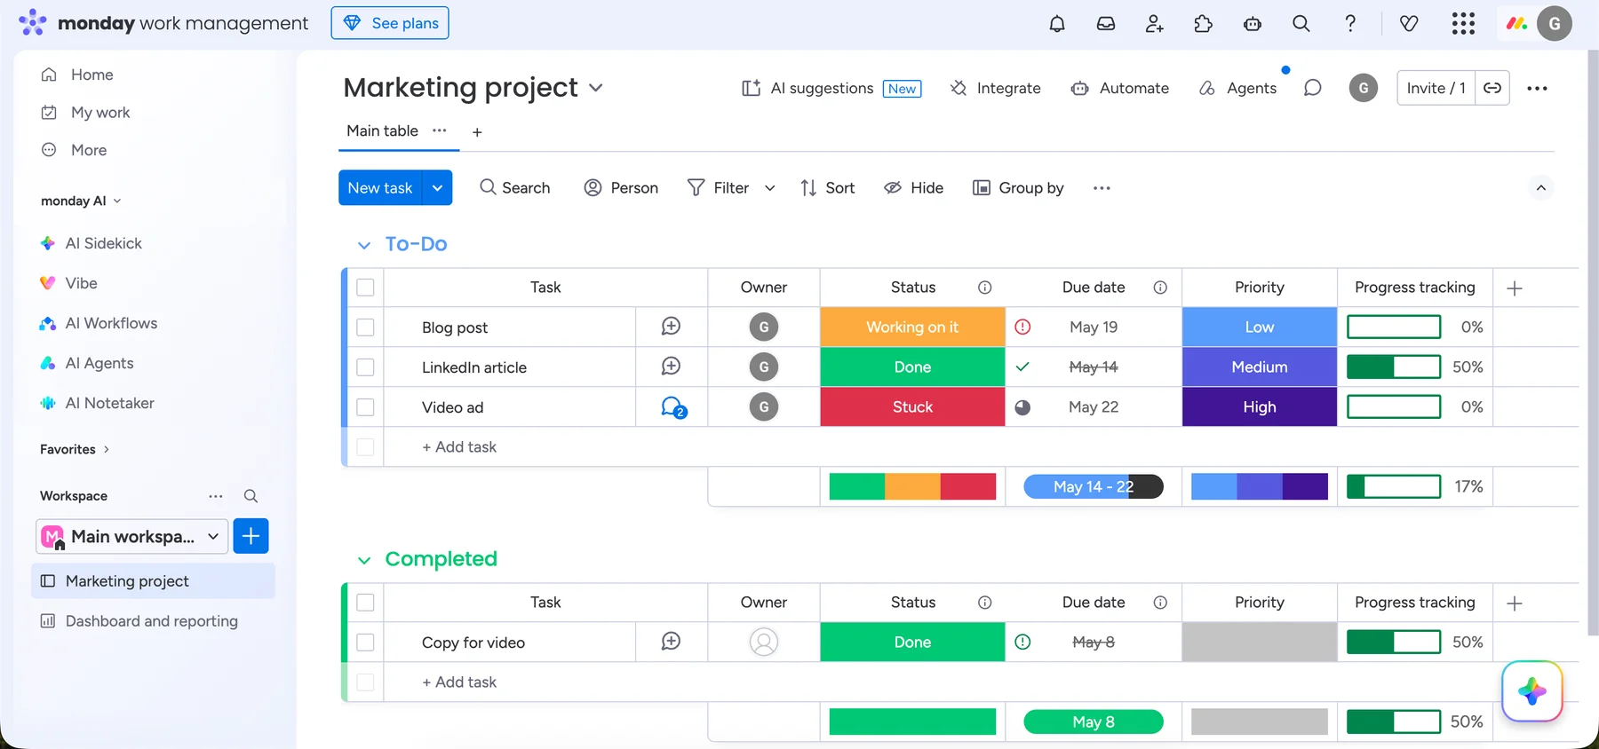
Task: Open the nine-dot products switcher
Action: pyautogui.click(x=1463, y=24)
